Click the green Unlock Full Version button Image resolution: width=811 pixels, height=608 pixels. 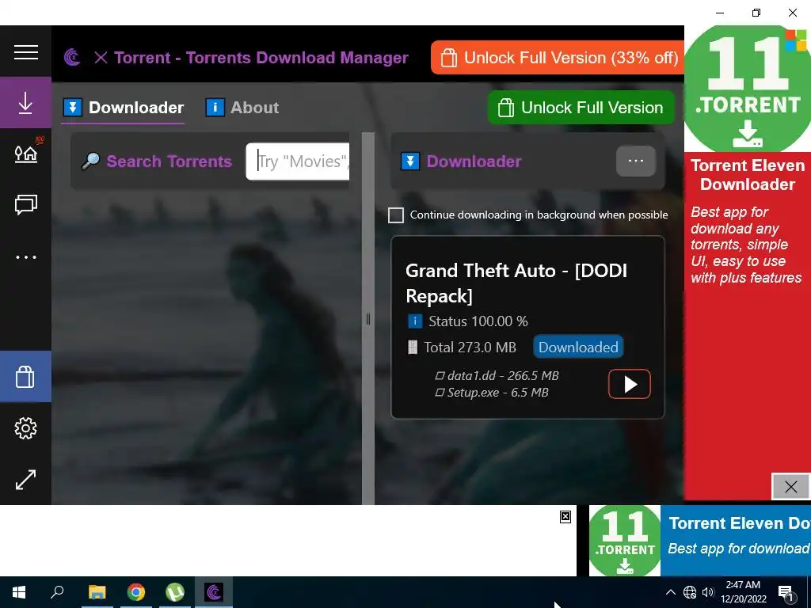pyautogui.click(x=581, y=108)
